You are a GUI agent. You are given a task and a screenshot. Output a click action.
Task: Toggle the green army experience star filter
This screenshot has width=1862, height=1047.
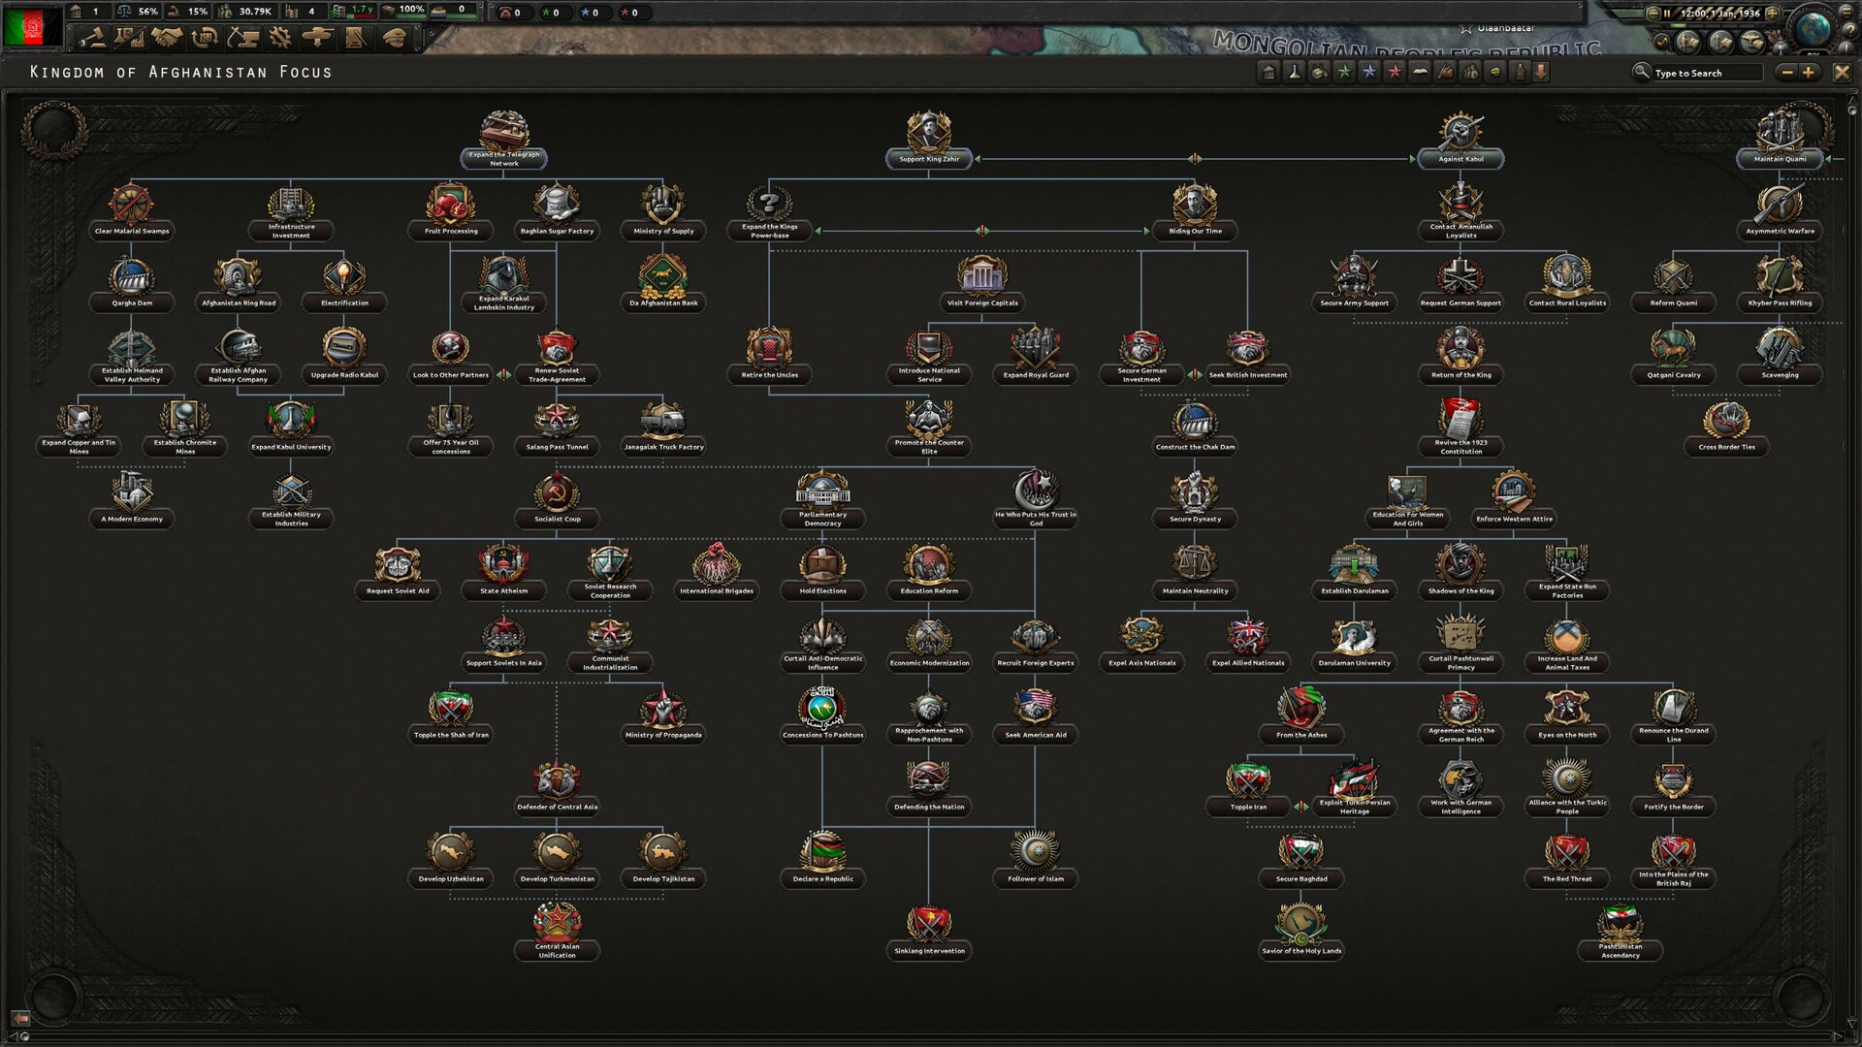(1342, 72)
